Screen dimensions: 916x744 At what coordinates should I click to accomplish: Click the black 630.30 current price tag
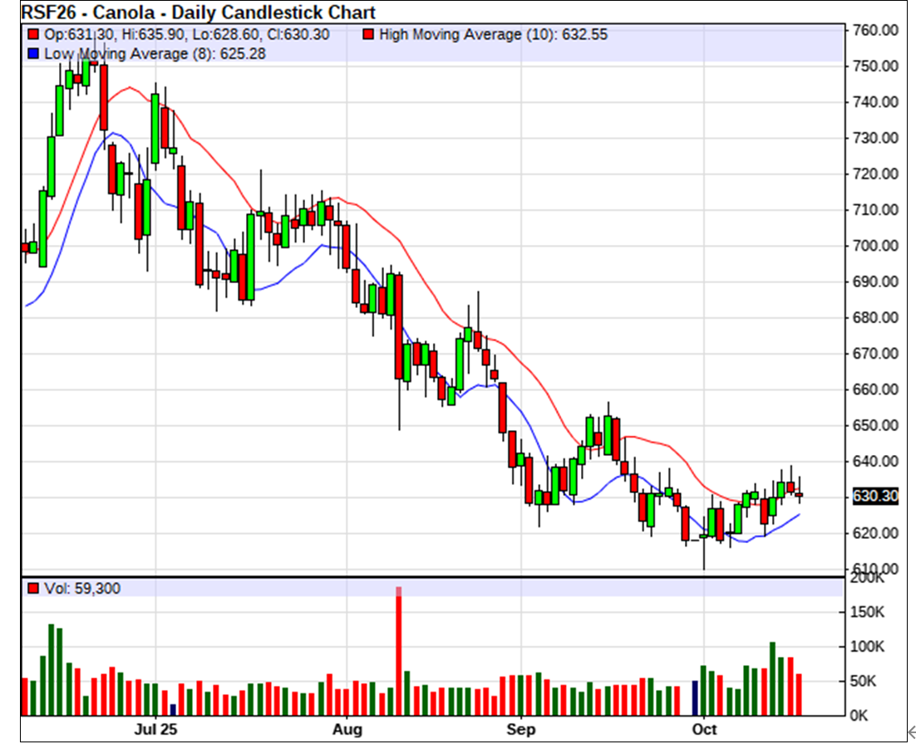point(875,497)
